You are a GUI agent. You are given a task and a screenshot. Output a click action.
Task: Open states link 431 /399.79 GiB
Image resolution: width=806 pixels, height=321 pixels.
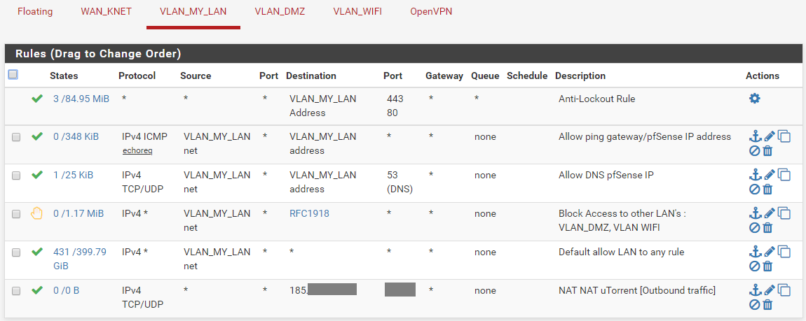pyautogui.click(x=80, y=259)
